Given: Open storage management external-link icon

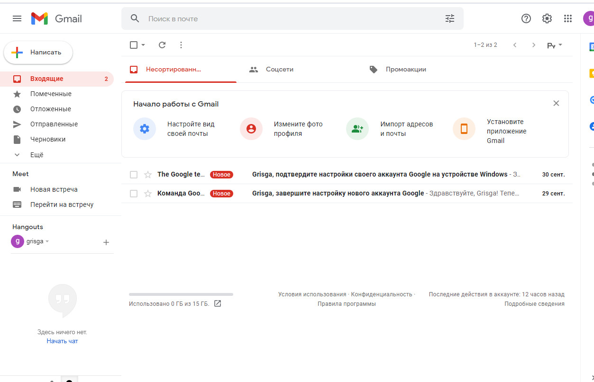Looking at the screenshot, I should [218, 303].
